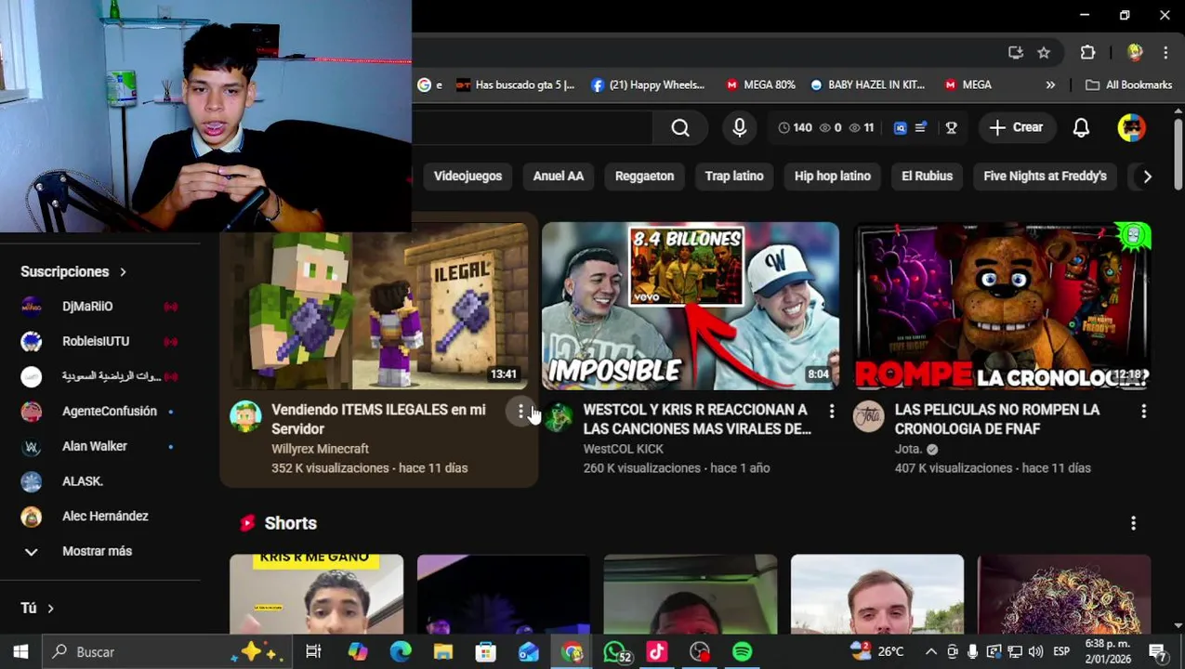
Task: Select the Anuel AA chip
Action: pos(559,176)
